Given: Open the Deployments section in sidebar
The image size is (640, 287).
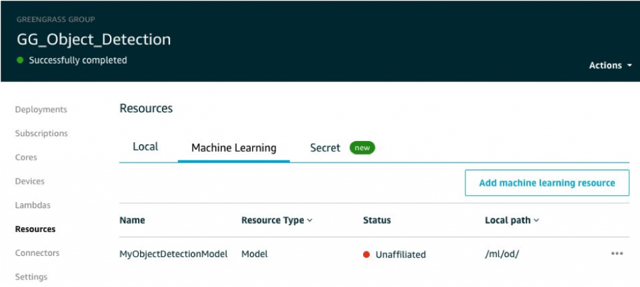Looking at the screenshot, I should pos(41,110).
